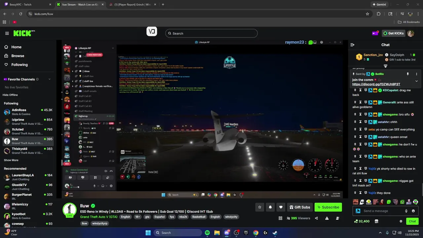This screenshot has height=238, width=423.
Task: Click the windycityrp tag
Action: tap(100, 223)
